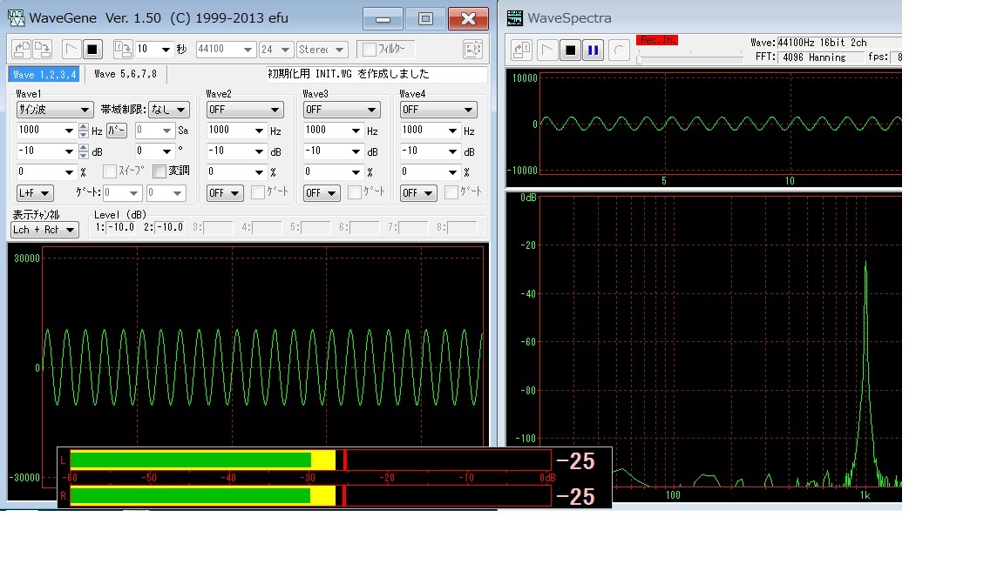Decrease Wave1 frequency with the down spinner arrow

tap(84, 134)
